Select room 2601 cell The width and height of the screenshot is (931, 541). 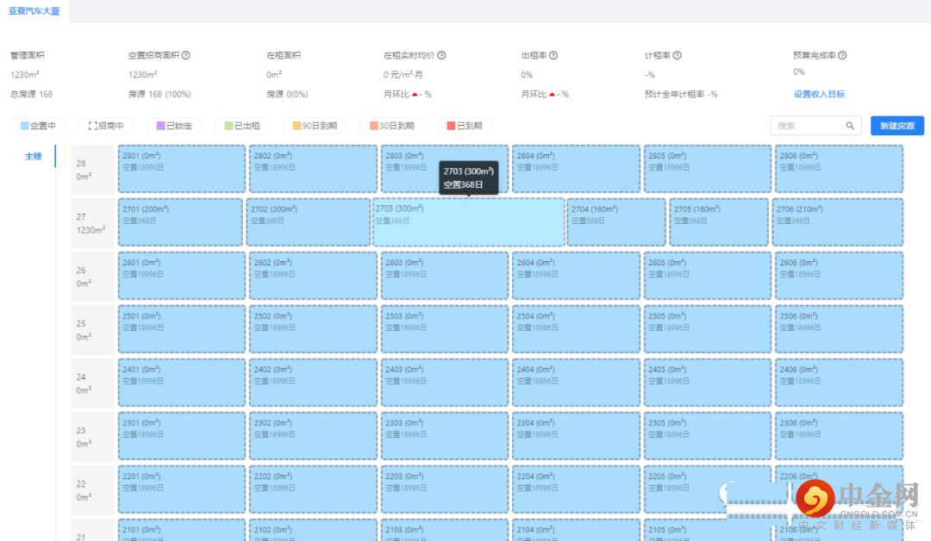(182, 276)
